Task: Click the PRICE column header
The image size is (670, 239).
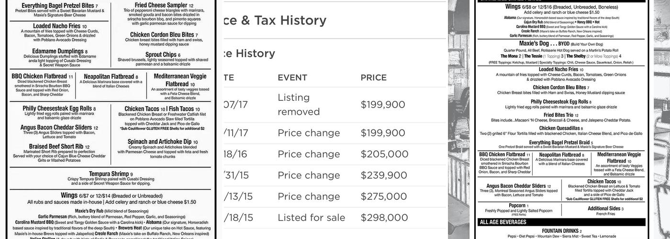Action: point(374,77)
